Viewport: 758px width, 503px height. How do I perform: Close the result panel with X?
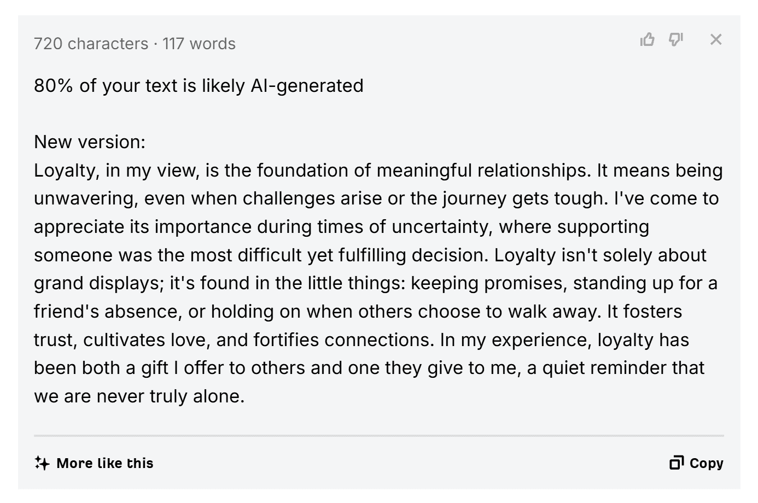tap(716, 39)
